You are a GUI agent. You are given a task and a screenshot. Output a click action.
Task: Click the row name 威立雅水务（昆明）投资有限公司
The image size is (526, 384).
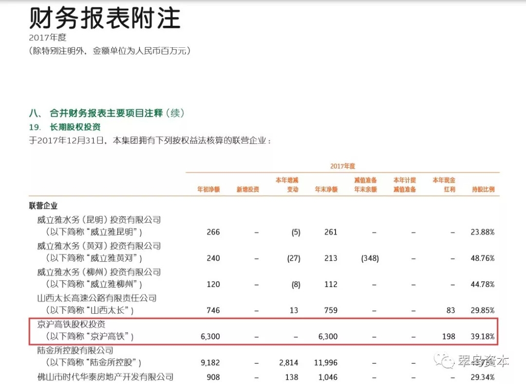pos(99,220)
